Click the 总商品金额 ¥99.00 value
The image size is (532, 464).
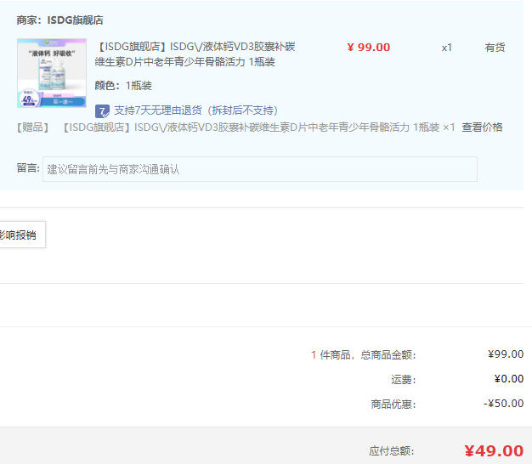pyautogui.click(x=506, y=354)
